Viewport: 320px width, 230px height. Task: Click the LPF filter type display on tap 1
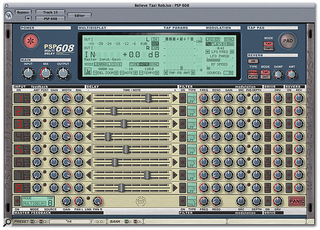point(192,98)
